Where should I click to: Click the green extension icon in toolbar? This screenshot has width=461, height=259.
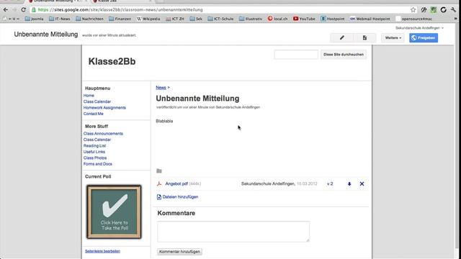tap(434, 9)
